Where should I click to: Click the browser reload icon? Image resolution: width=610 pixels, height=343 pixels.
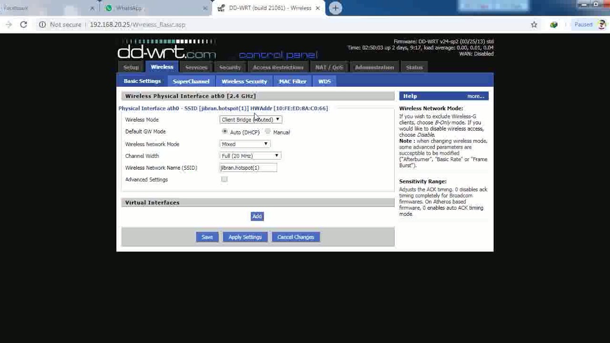pyautogui.click(x=23, y=24)
